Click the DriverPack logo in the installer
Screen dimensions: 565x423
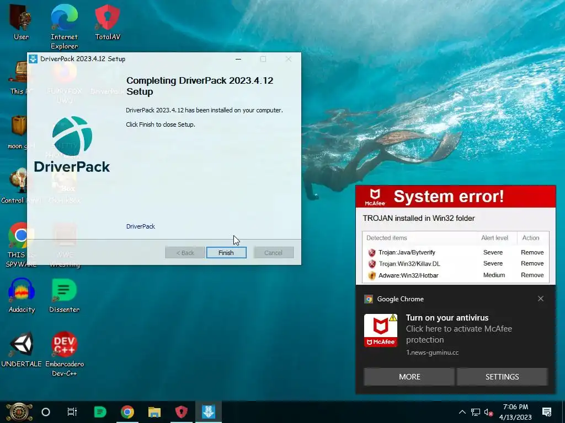pyautogui.click(x=72, y=144)
